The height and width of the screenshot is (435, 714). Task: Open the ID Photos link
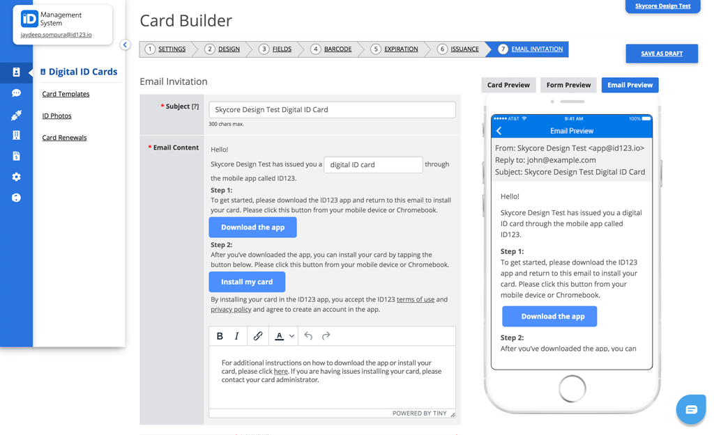tap(57, 116)
